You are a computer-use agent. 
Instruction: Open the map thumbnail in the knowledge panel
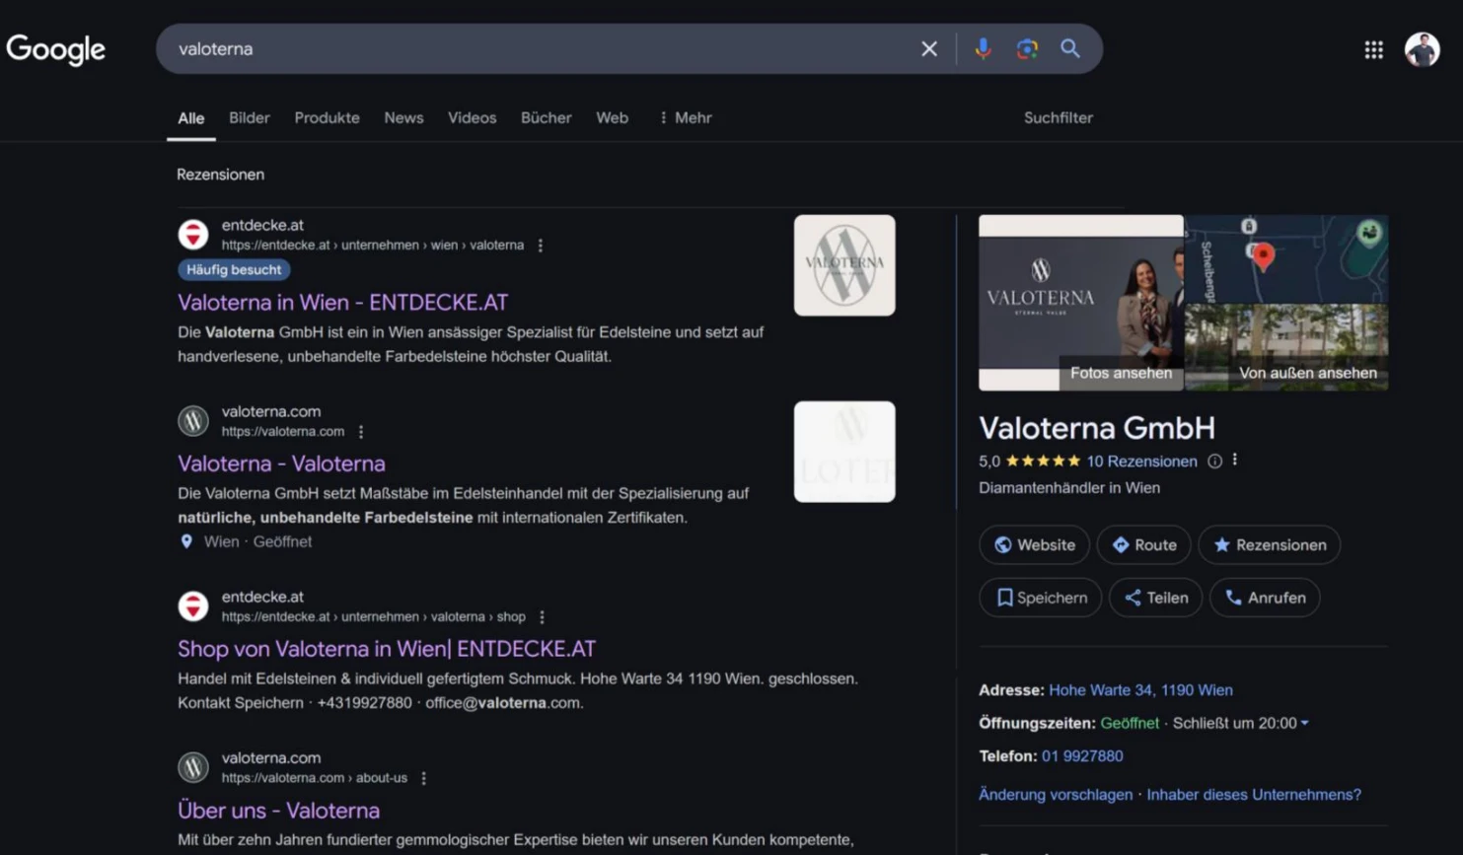(1286, 258)
